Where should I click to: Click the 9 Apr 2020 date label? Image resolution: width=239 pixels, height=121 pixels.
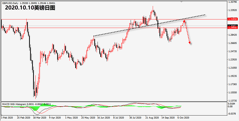55,118
